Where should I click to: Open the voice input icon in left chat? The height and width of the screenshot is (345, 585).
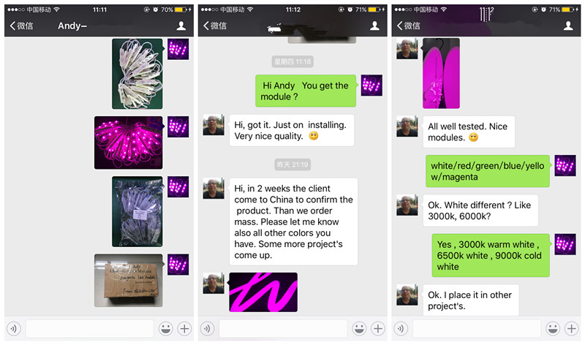(14, 329)
